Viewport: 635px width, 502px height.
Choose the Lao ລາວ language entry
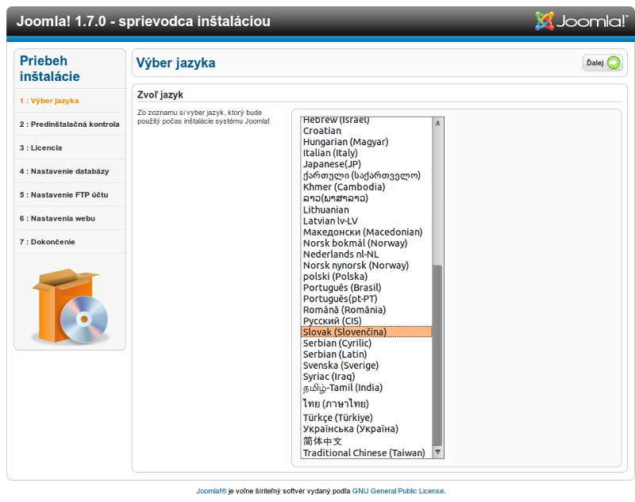[367, 198]
